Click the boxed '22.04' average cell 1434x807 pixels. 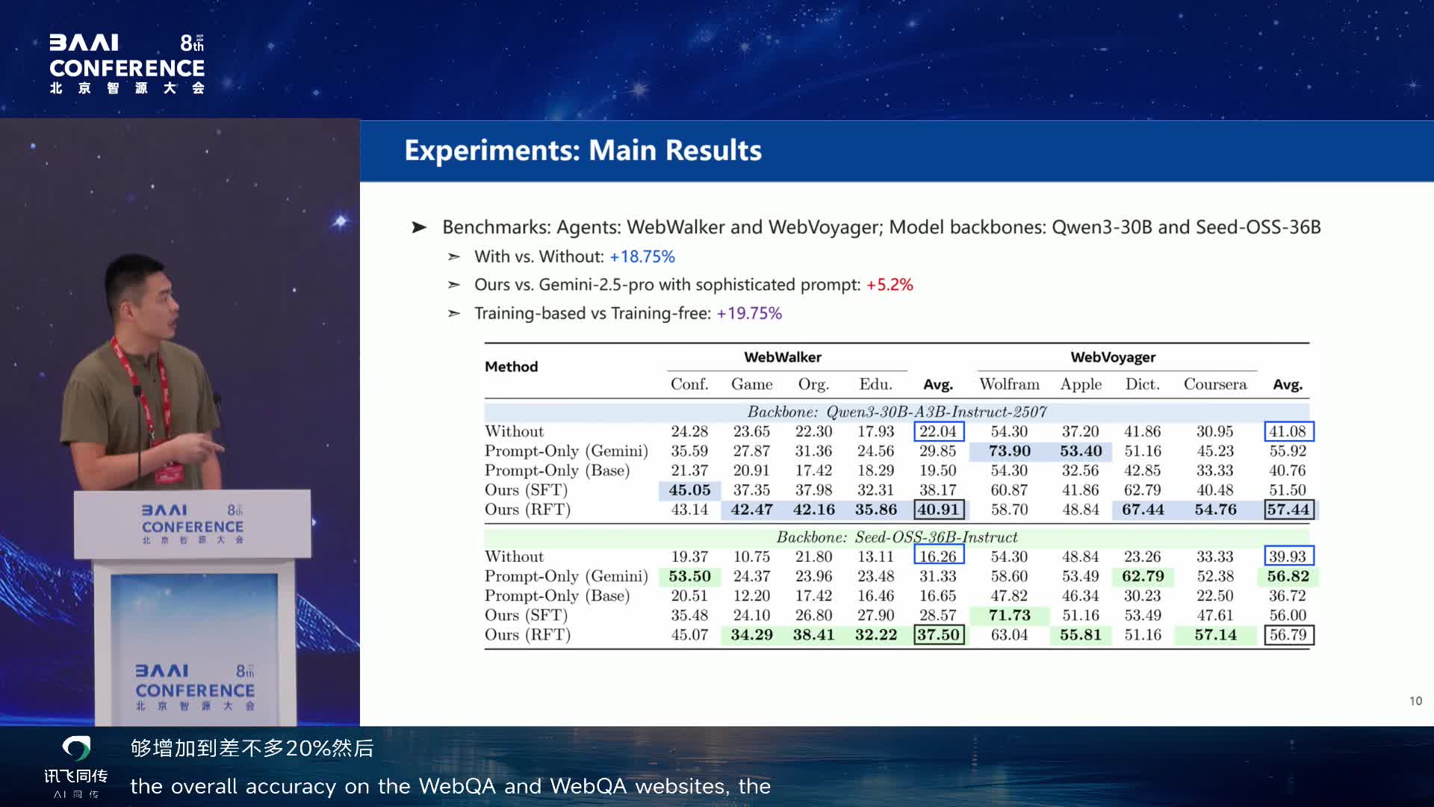coord(939,431)
